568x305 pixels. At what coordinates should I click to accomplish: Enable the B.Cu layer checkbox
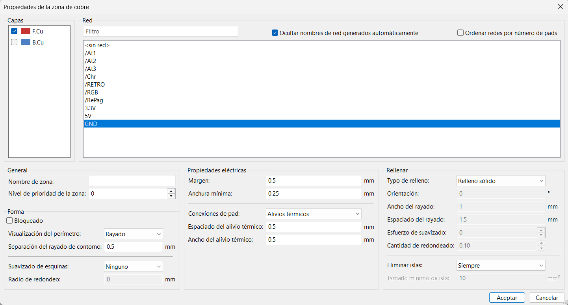[14, 43]
